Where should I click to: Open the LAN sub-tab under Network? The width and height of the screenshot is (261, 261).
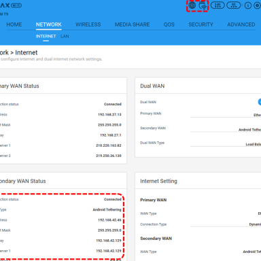point(65,36)
